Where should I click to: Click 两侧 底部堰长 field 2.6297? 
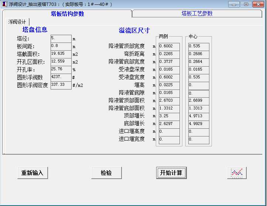click(x=169, y=125)
